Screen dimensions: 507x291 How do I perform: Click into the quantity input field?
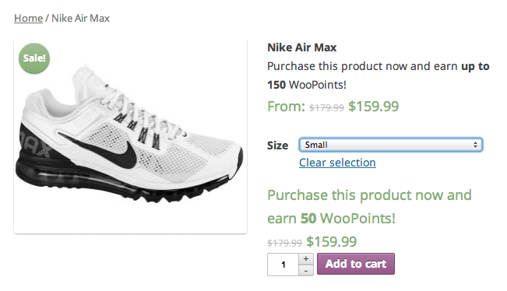tap(283, 265)
